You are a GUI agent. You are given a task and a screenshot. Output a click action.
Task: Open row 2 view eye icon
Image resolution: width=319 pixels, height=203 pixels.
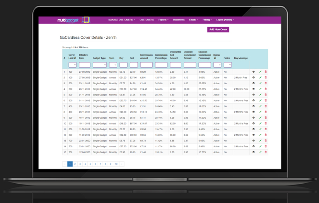(x=254, y=77)
